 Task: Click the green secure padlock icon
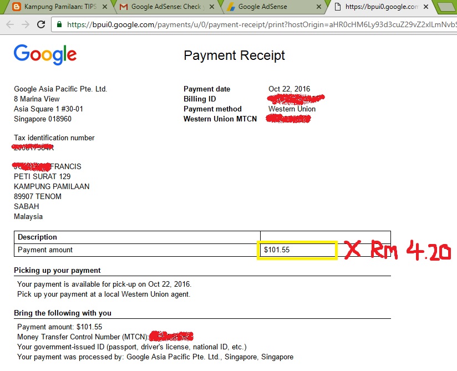[x=59, y=24]
